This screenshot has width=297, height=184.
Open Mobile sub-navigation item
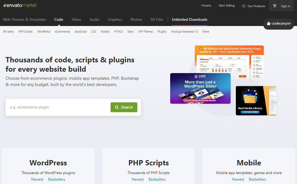pyautogui.click(x=105, y=32)
